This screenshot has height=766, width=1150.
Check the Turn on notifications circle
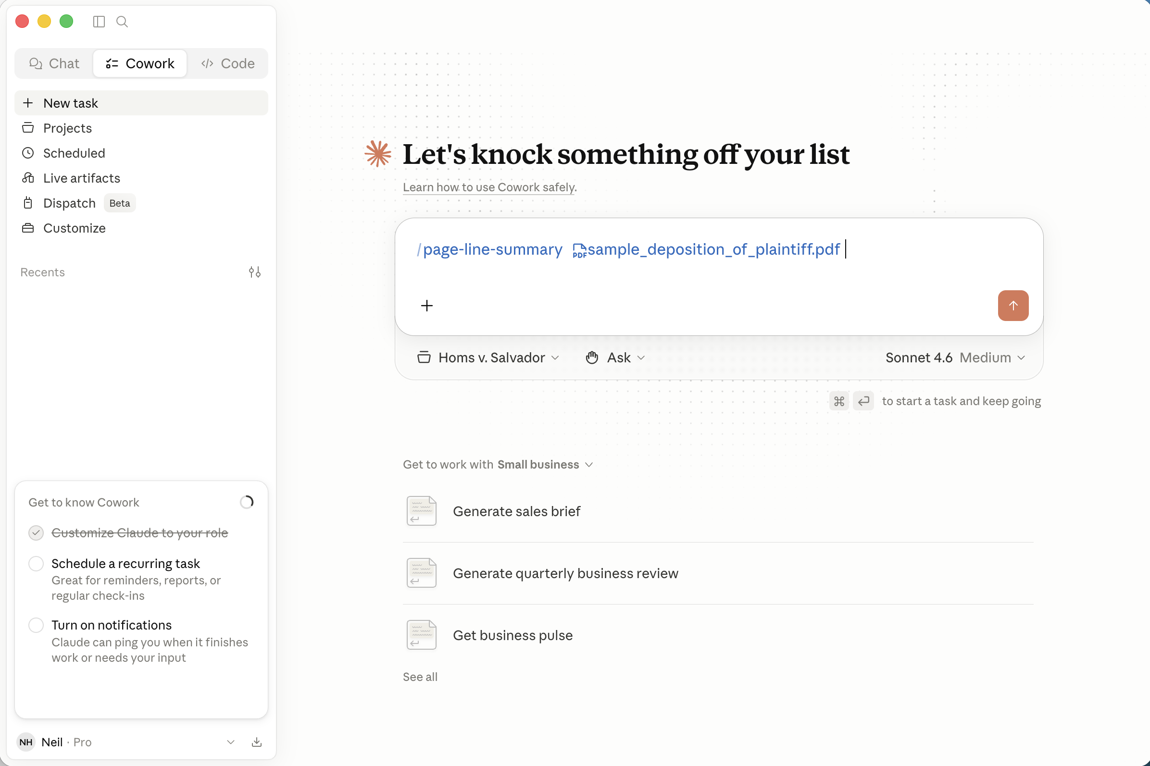point(36,625)
